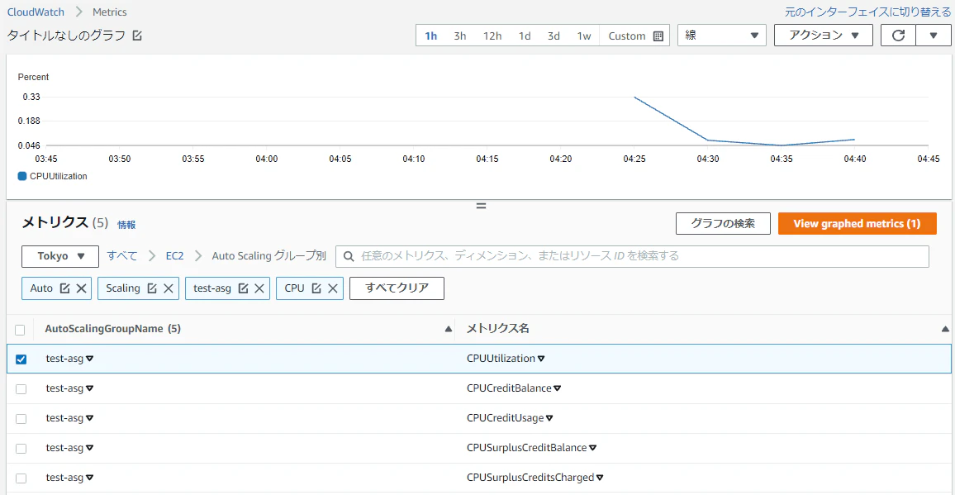Edit the CPU filter tag

pos(316,288)
